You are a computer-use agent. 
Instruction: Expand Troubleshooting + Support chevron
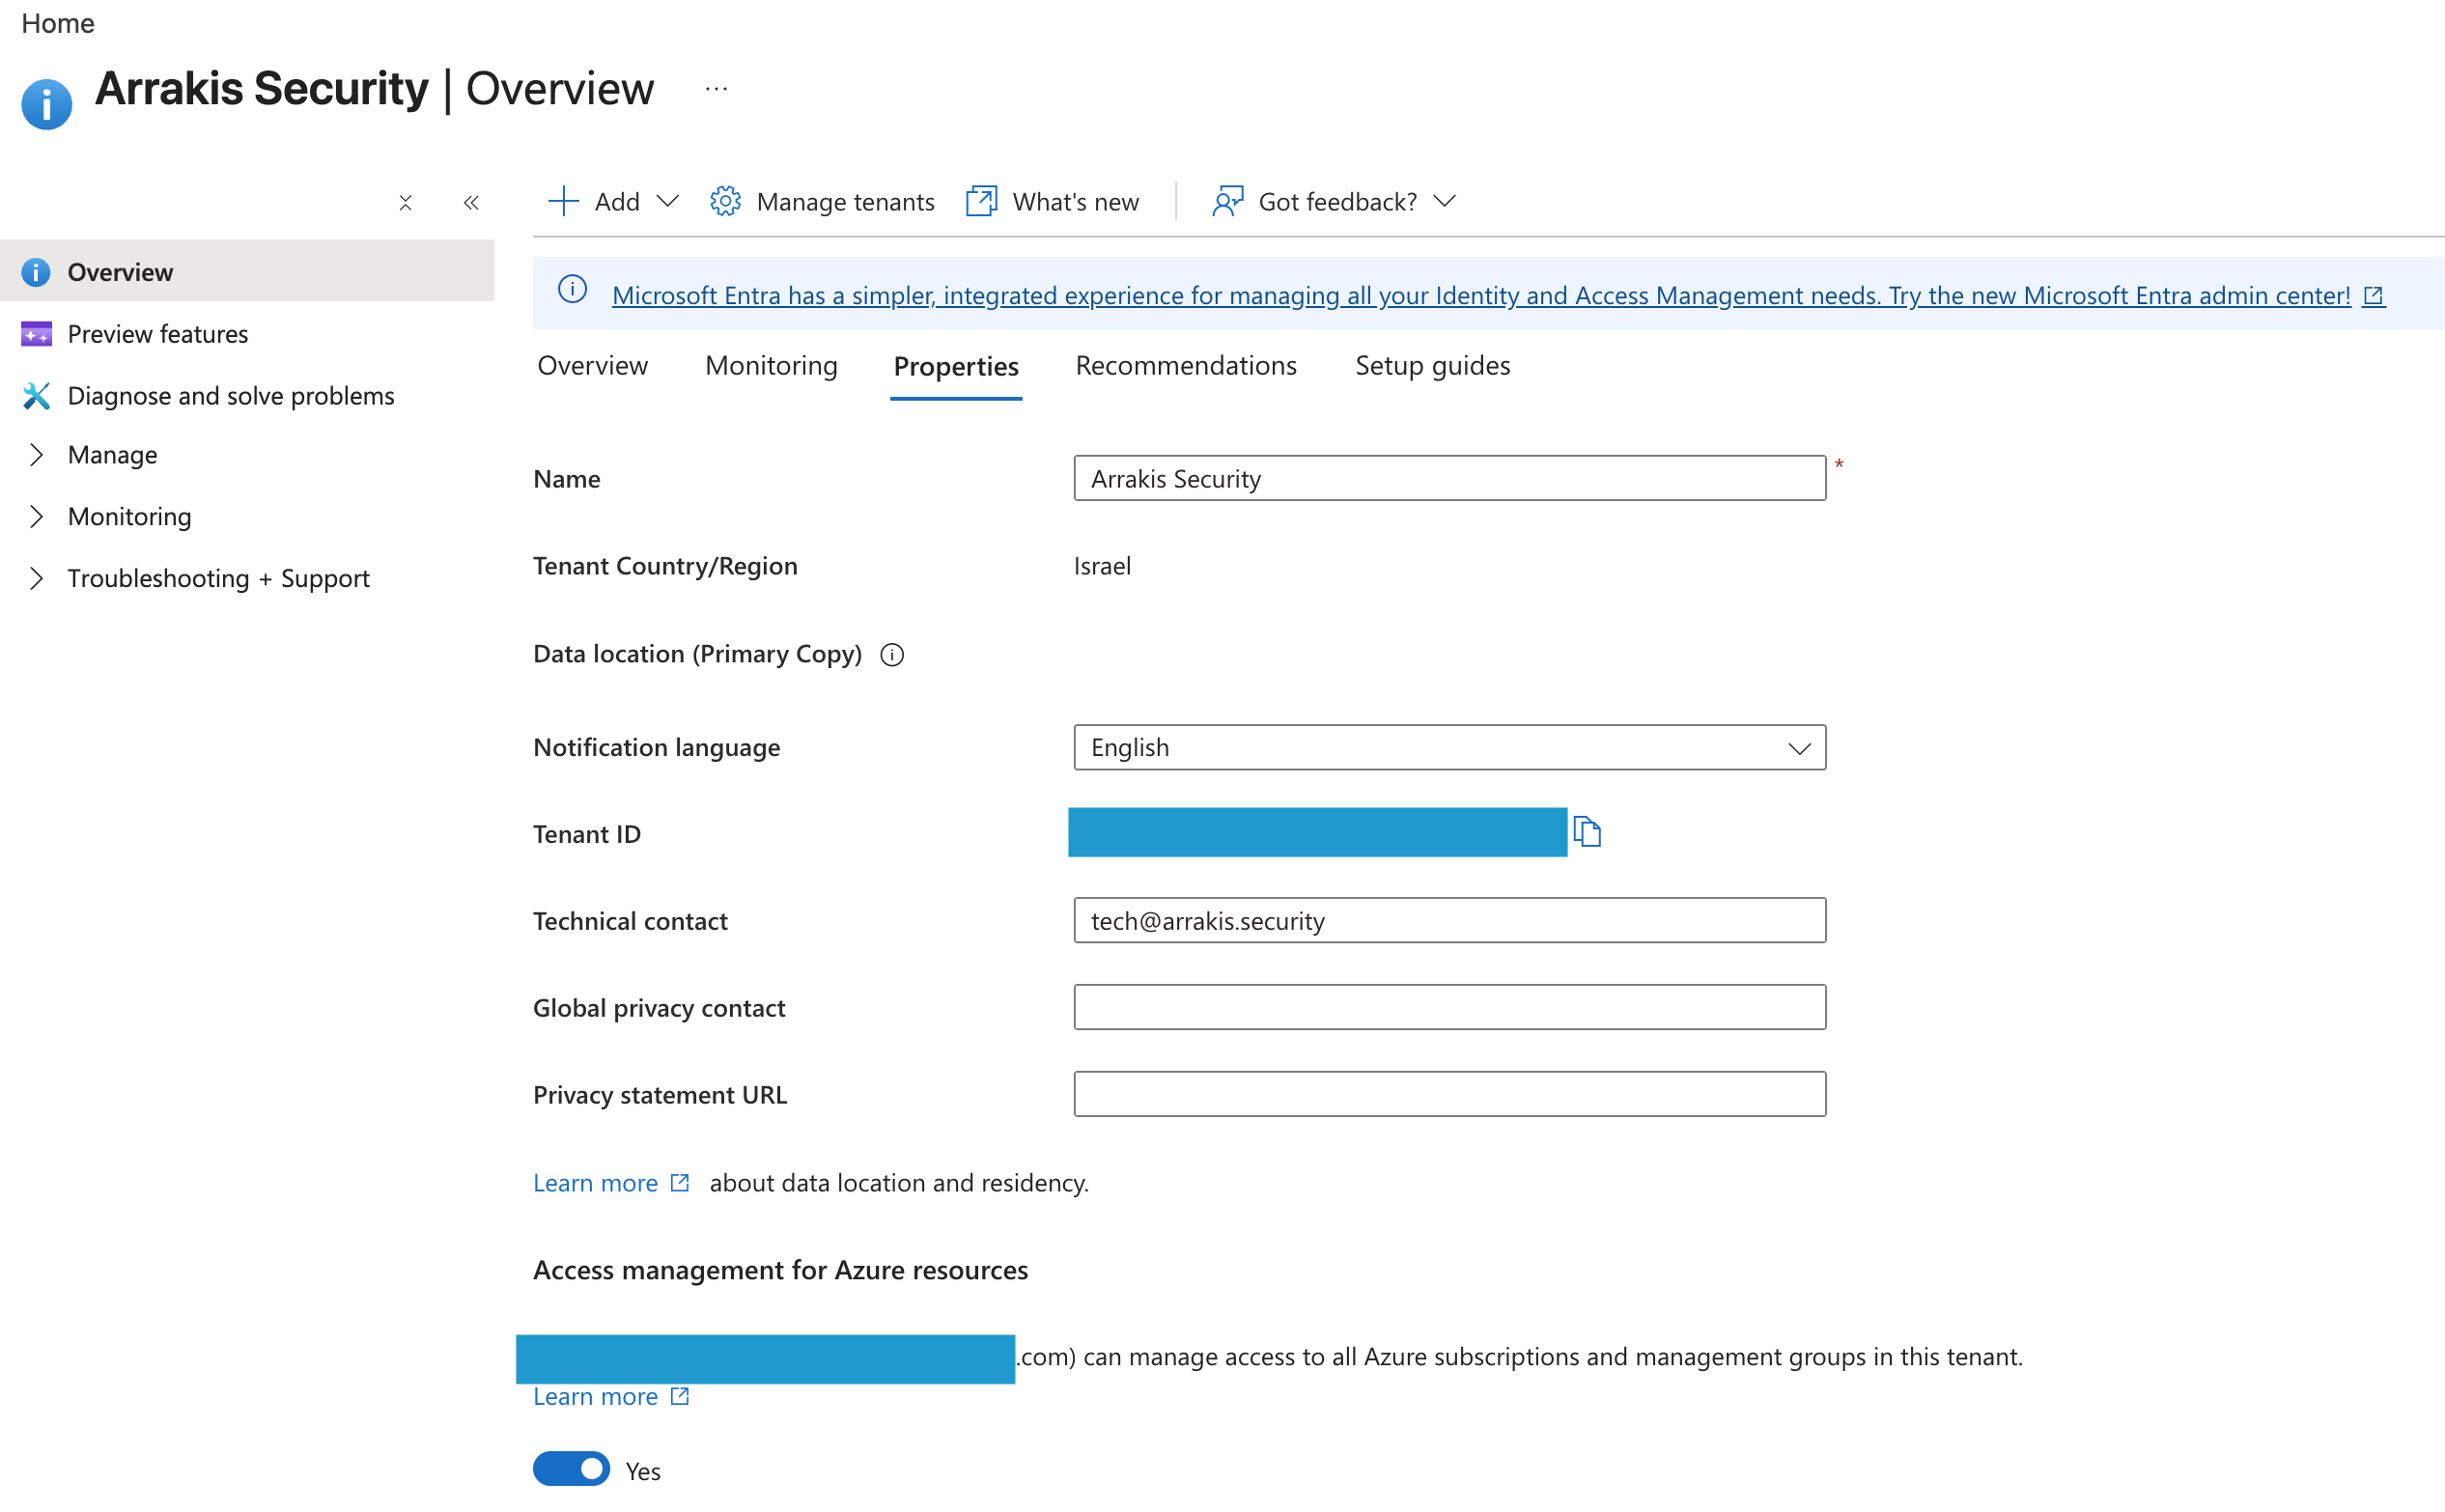click(x=36, y=578)
